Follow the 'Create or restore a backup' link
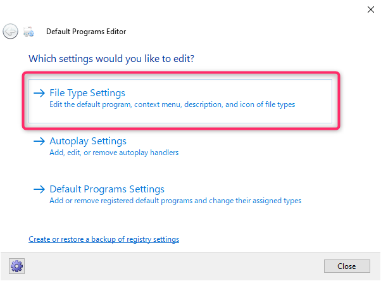This screenshot has height=281, width=381. [x=104, y=239]
